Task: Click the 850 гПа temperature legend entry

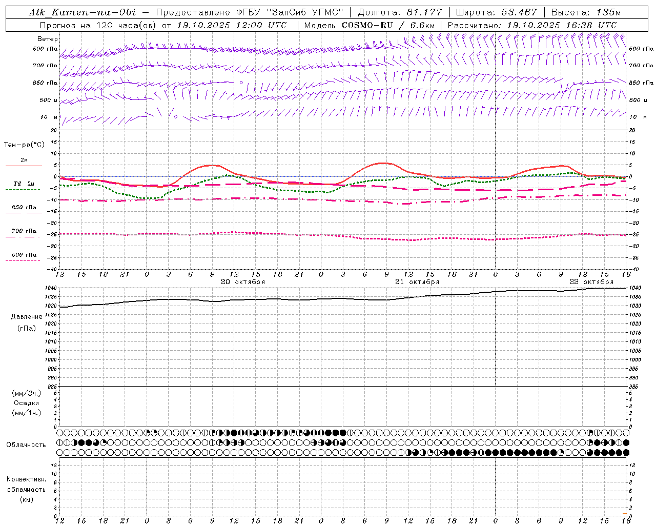Action: [24, 208]
